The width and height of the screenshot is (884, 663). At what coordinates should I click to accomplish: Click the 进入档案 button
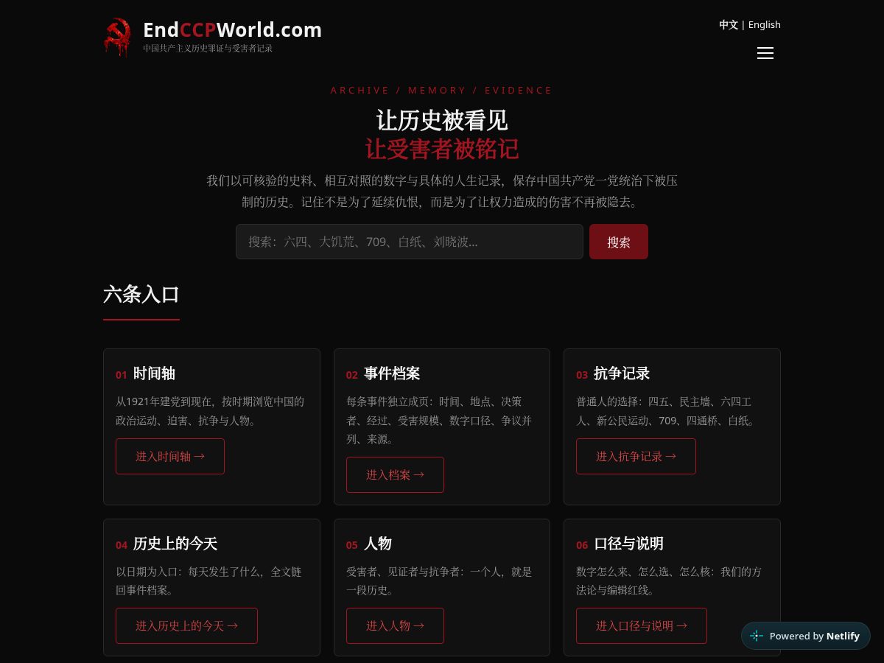(x=395, y=474)
